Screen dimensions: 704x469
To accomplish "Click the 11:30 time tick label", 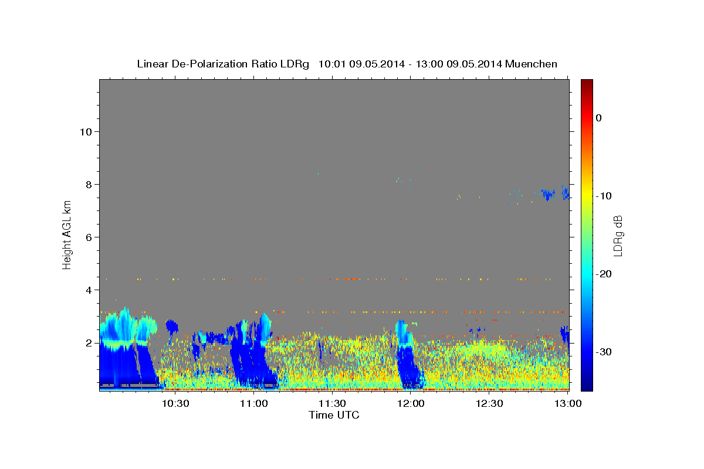I will click(333, 404).
